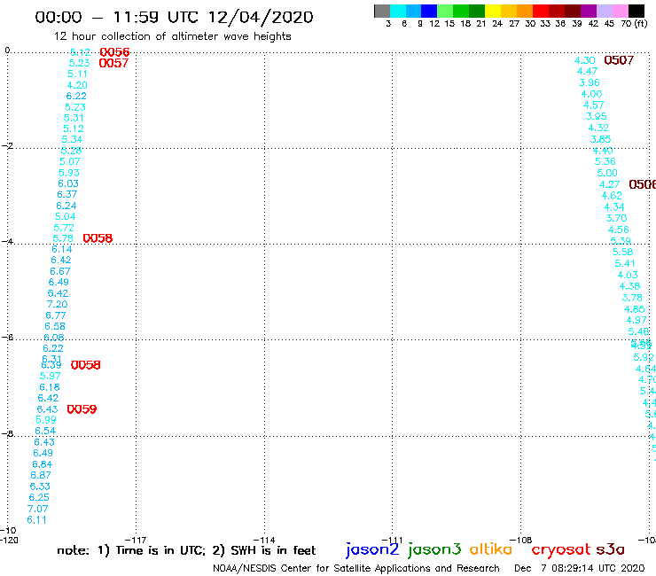
Task: Click the 'cryosat' satellite legend label
Action: click(561, 550)
